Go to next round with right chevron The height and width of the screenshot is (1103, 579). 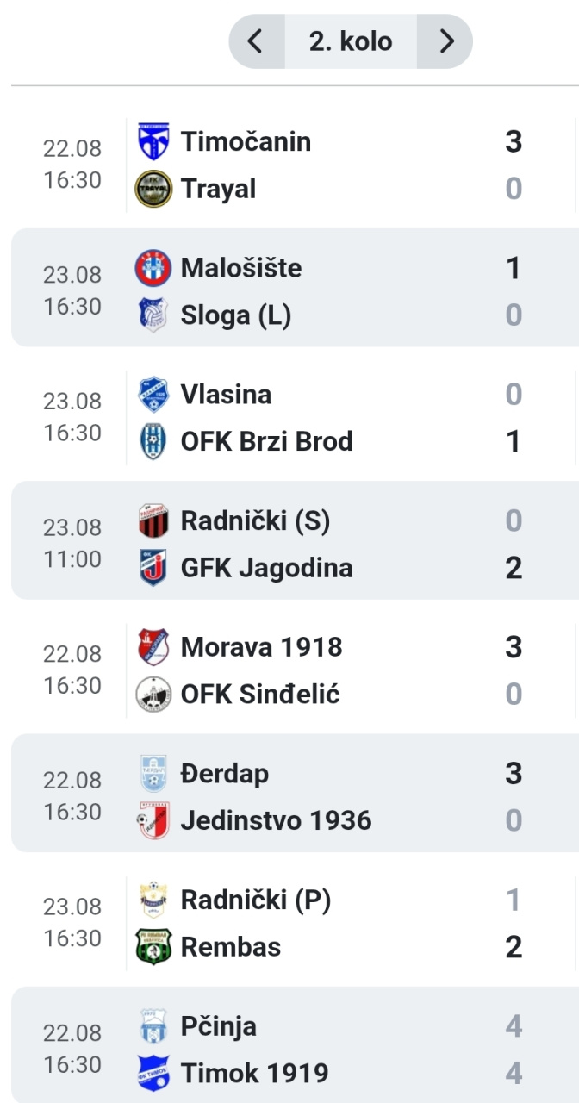(445, 41)
